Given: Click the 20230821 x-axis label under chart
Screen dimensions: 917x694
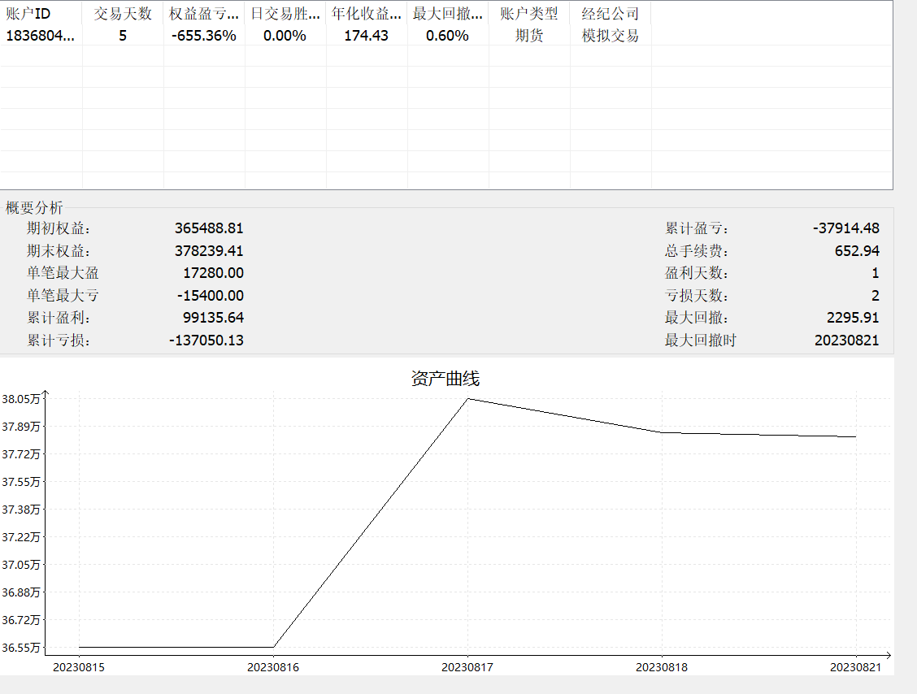Looking at the screenshot, I should [855, 667].
